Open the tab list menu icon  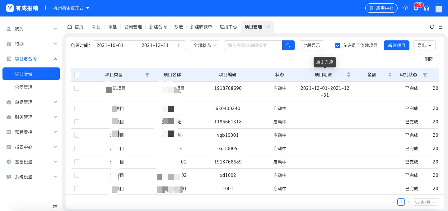(441, 27)
